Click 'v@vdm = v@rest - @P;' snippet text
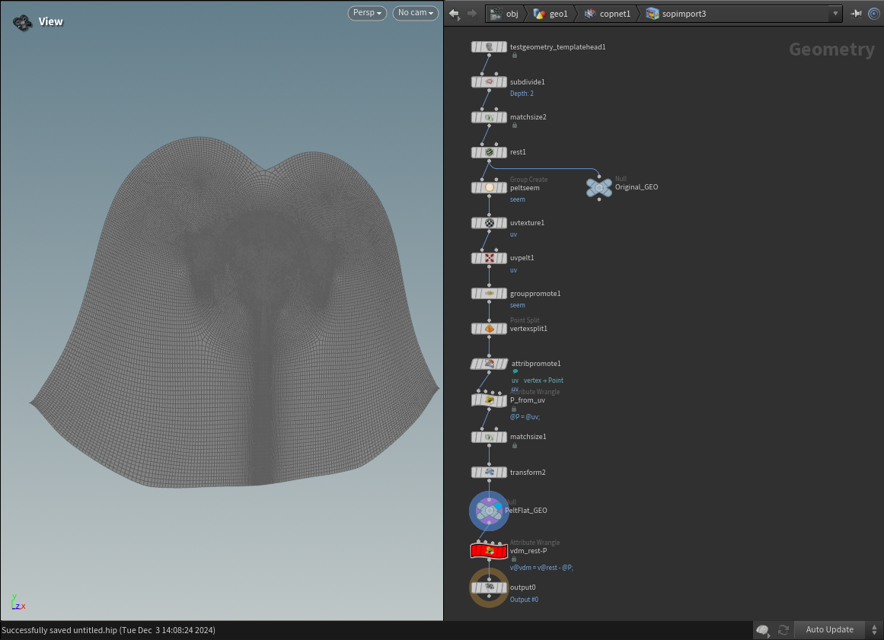The image size is (884, 640). point(541,567)
